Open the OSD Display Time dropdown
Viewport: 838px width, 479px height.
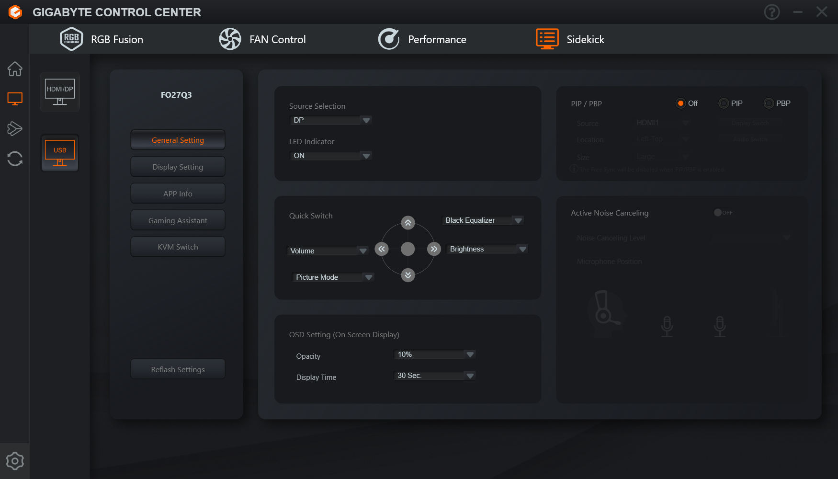pyautogui.click(x=435, y=376)
